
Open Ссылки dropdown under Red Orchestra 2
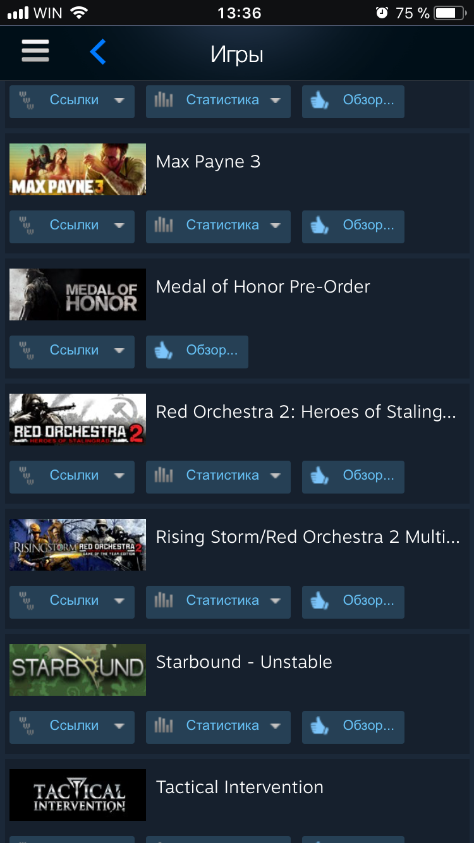coord(72,476)
